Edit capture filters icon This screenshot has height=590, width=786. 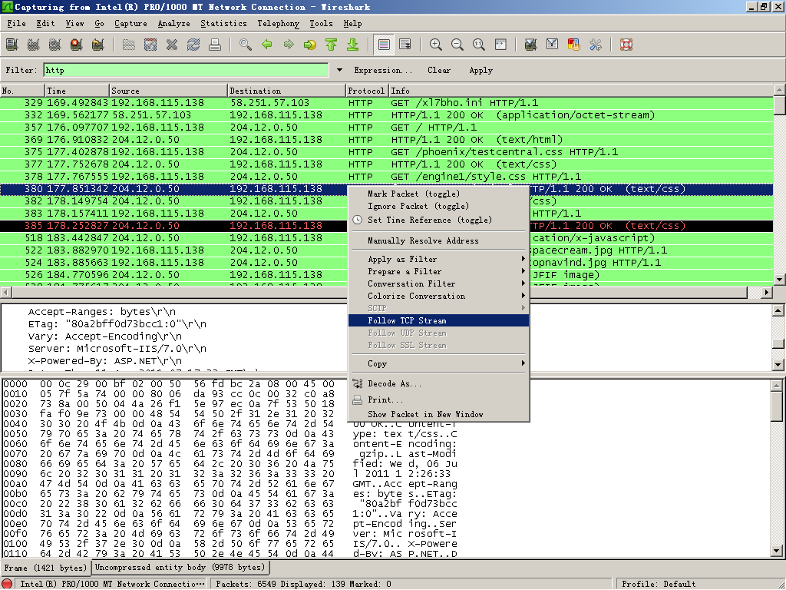click(x=530, y=45)
